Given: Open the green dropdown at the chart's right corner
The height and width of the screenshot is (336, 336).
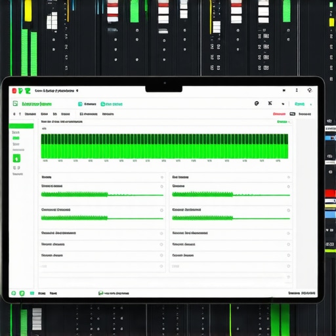Looking at the screenshot, I should click(x=283, y=121).
